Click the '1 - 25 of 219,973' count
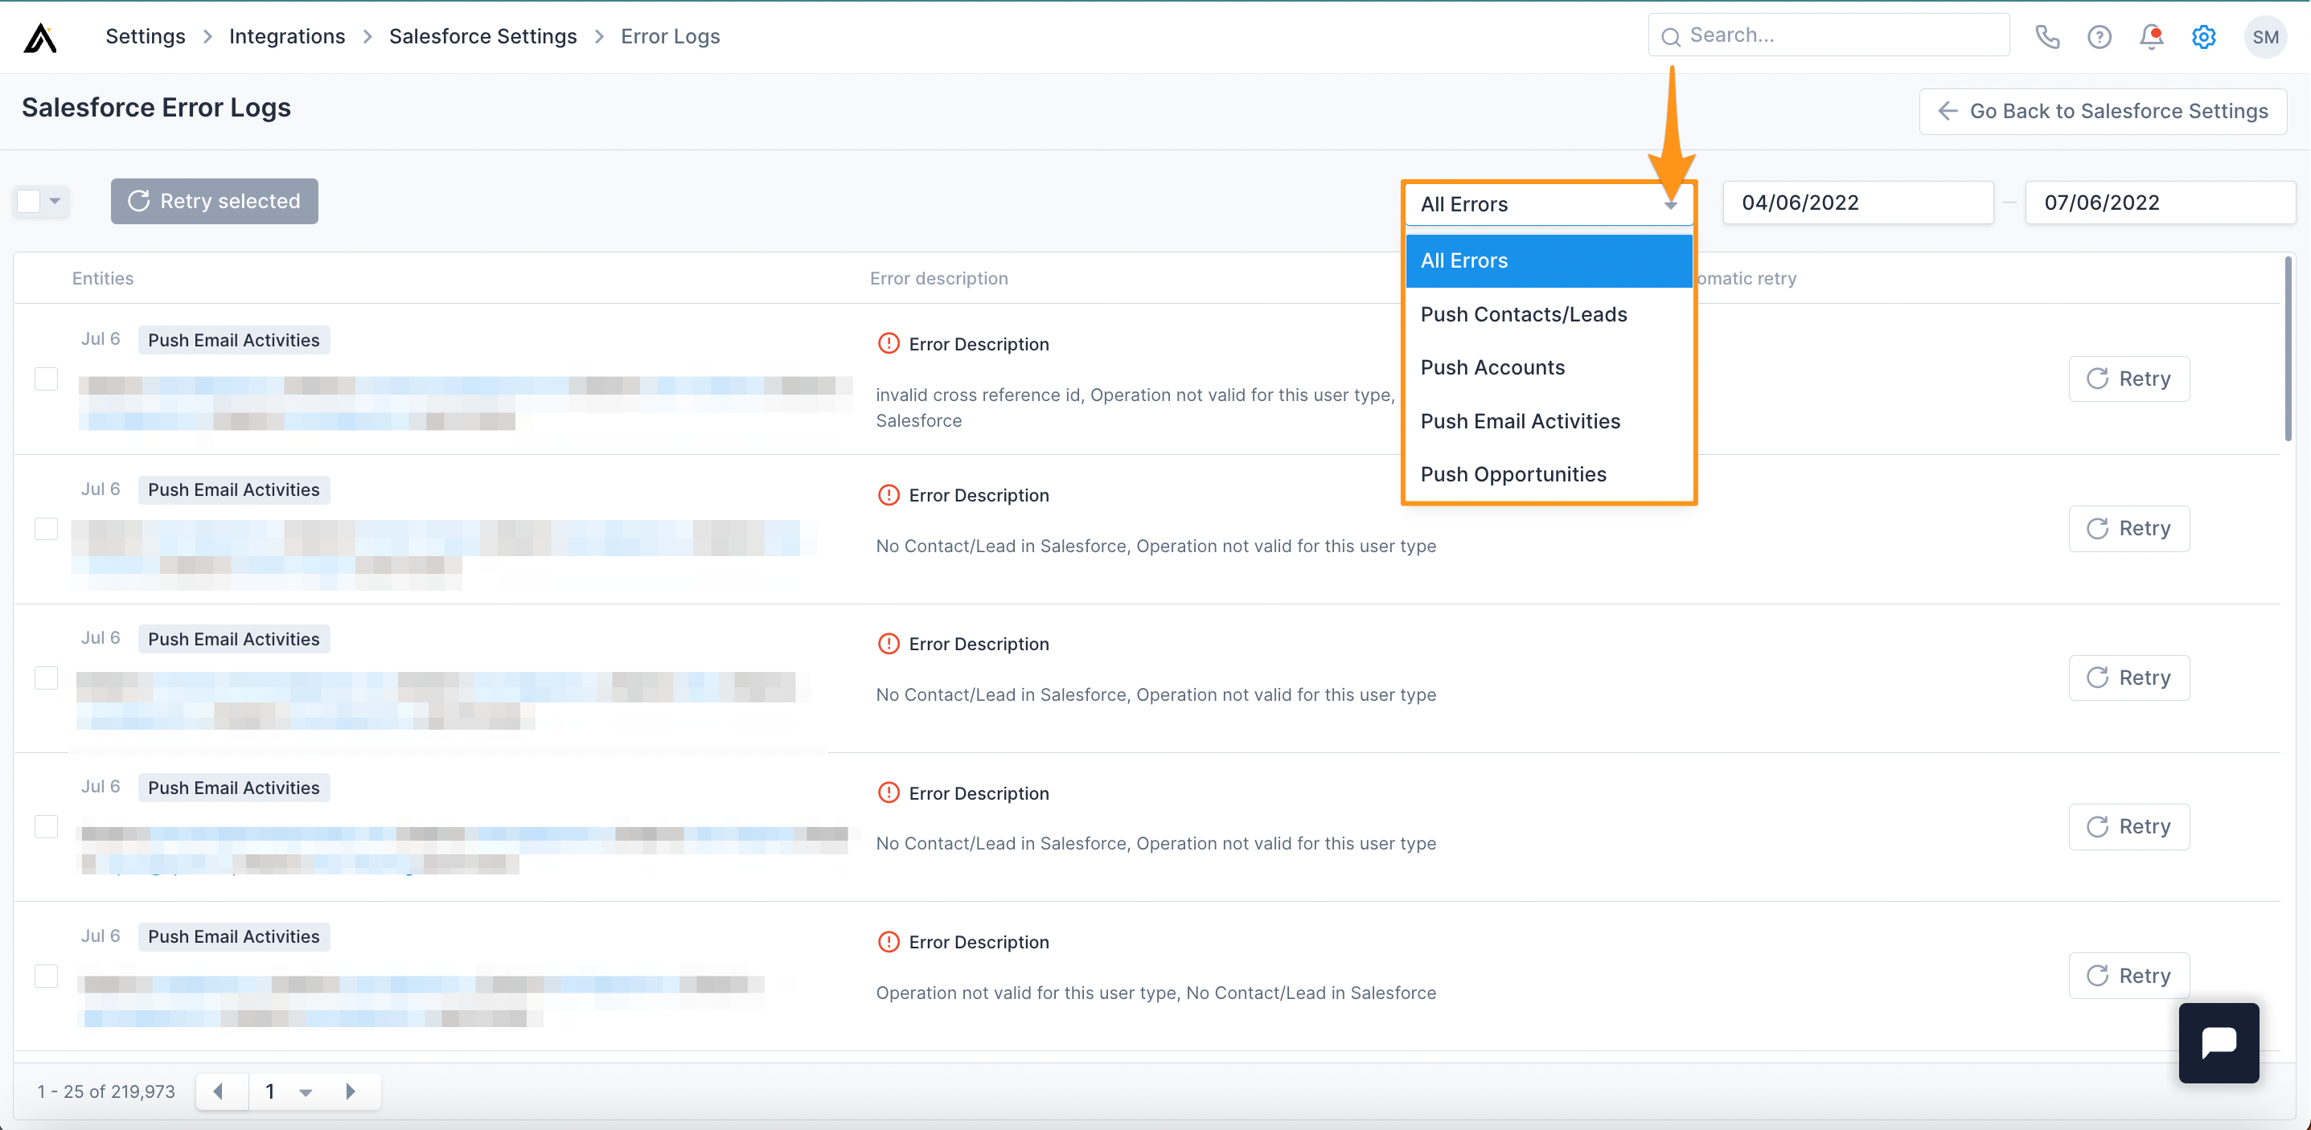This screenshot has height=1130, width=2311. [x=106, y=1091]
